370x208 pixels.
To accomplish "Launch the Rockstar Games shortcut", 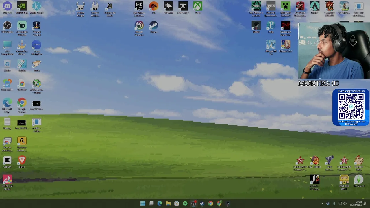I will pos(22,144).
